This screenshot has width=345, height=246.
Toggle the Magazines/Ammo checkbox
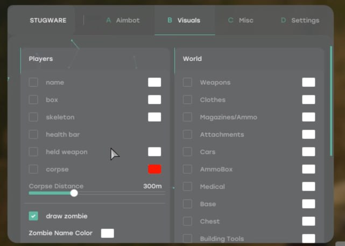[187, 117]
